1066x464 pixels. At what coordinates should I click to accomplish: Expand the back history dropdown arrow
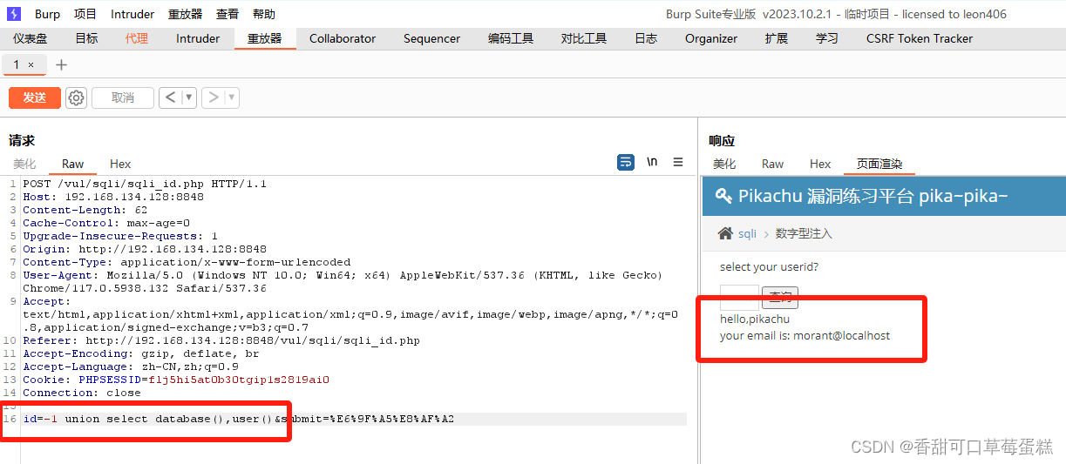[x=188, y=98]
